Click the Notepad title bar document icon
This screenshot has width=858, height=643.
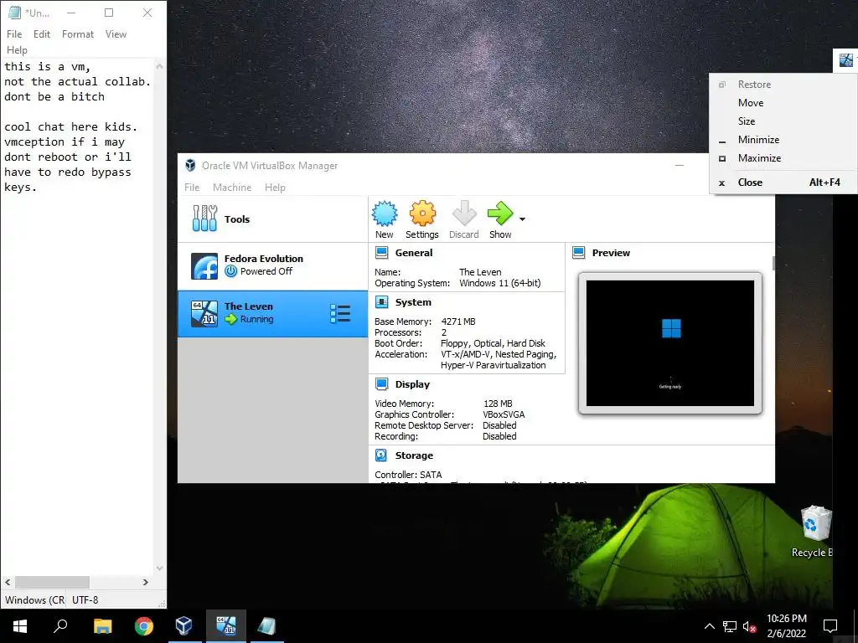[15, 13]
